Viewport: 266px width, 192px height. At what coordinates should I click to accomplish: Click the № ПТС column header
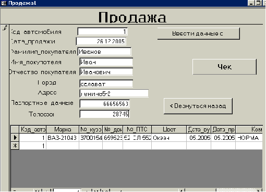point(137,129)
